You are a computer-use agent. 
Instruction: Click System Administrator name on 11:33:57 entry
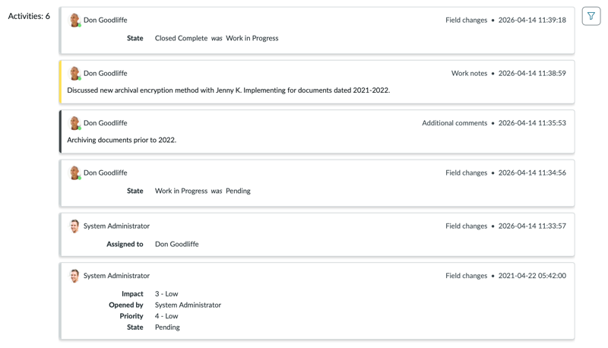(x=116, y=226)
